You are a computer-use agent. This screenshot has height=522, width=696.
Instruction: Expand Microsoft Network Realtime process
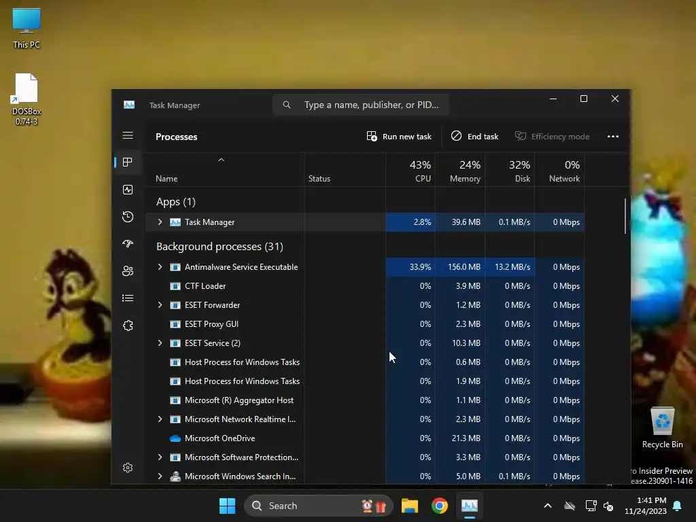tap(160, 419)
